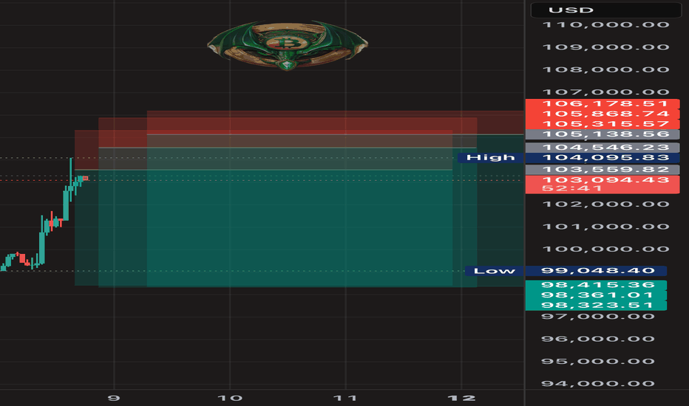Click the 103,559.82 gray price label
This screenshot has width=689, height=406.
click(603, 170)
